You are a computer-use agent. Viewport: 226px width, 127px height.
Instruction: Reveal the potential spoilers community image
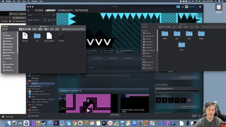coord(135,103)
